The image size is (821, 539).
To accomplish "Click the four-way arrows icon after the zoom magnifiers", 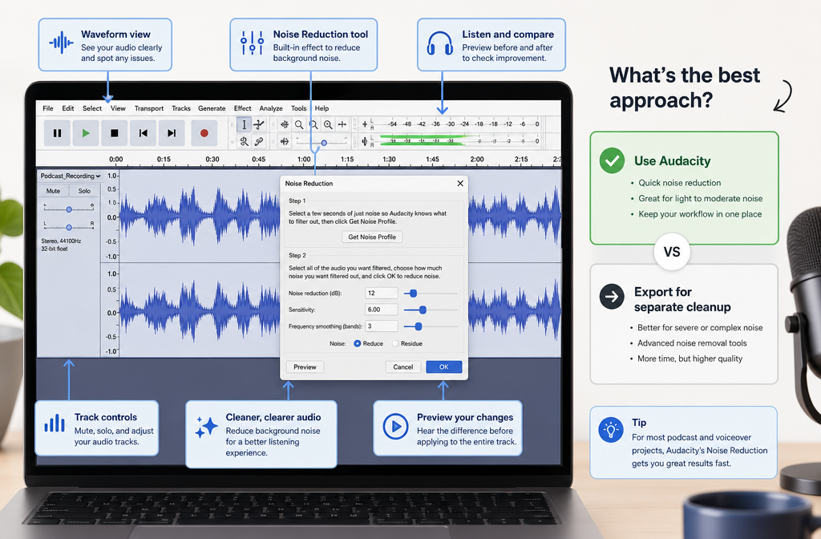I will pyautogui.click(x=342, y=124).
